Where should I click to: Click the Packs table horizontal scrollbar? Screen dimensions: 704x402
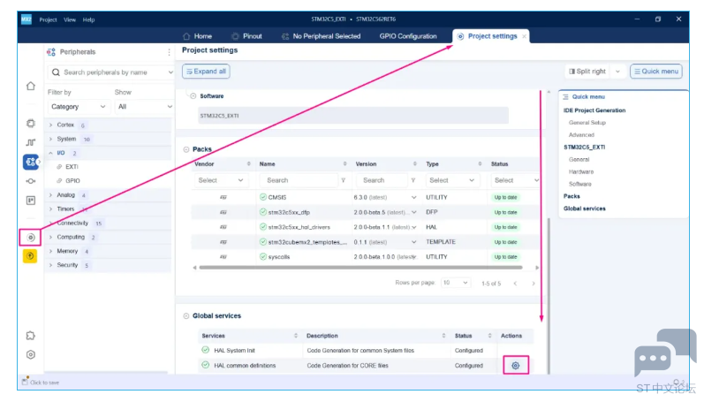tap(360, 268)
